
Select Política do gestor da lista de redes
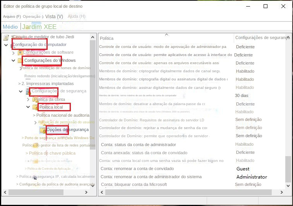59,145
